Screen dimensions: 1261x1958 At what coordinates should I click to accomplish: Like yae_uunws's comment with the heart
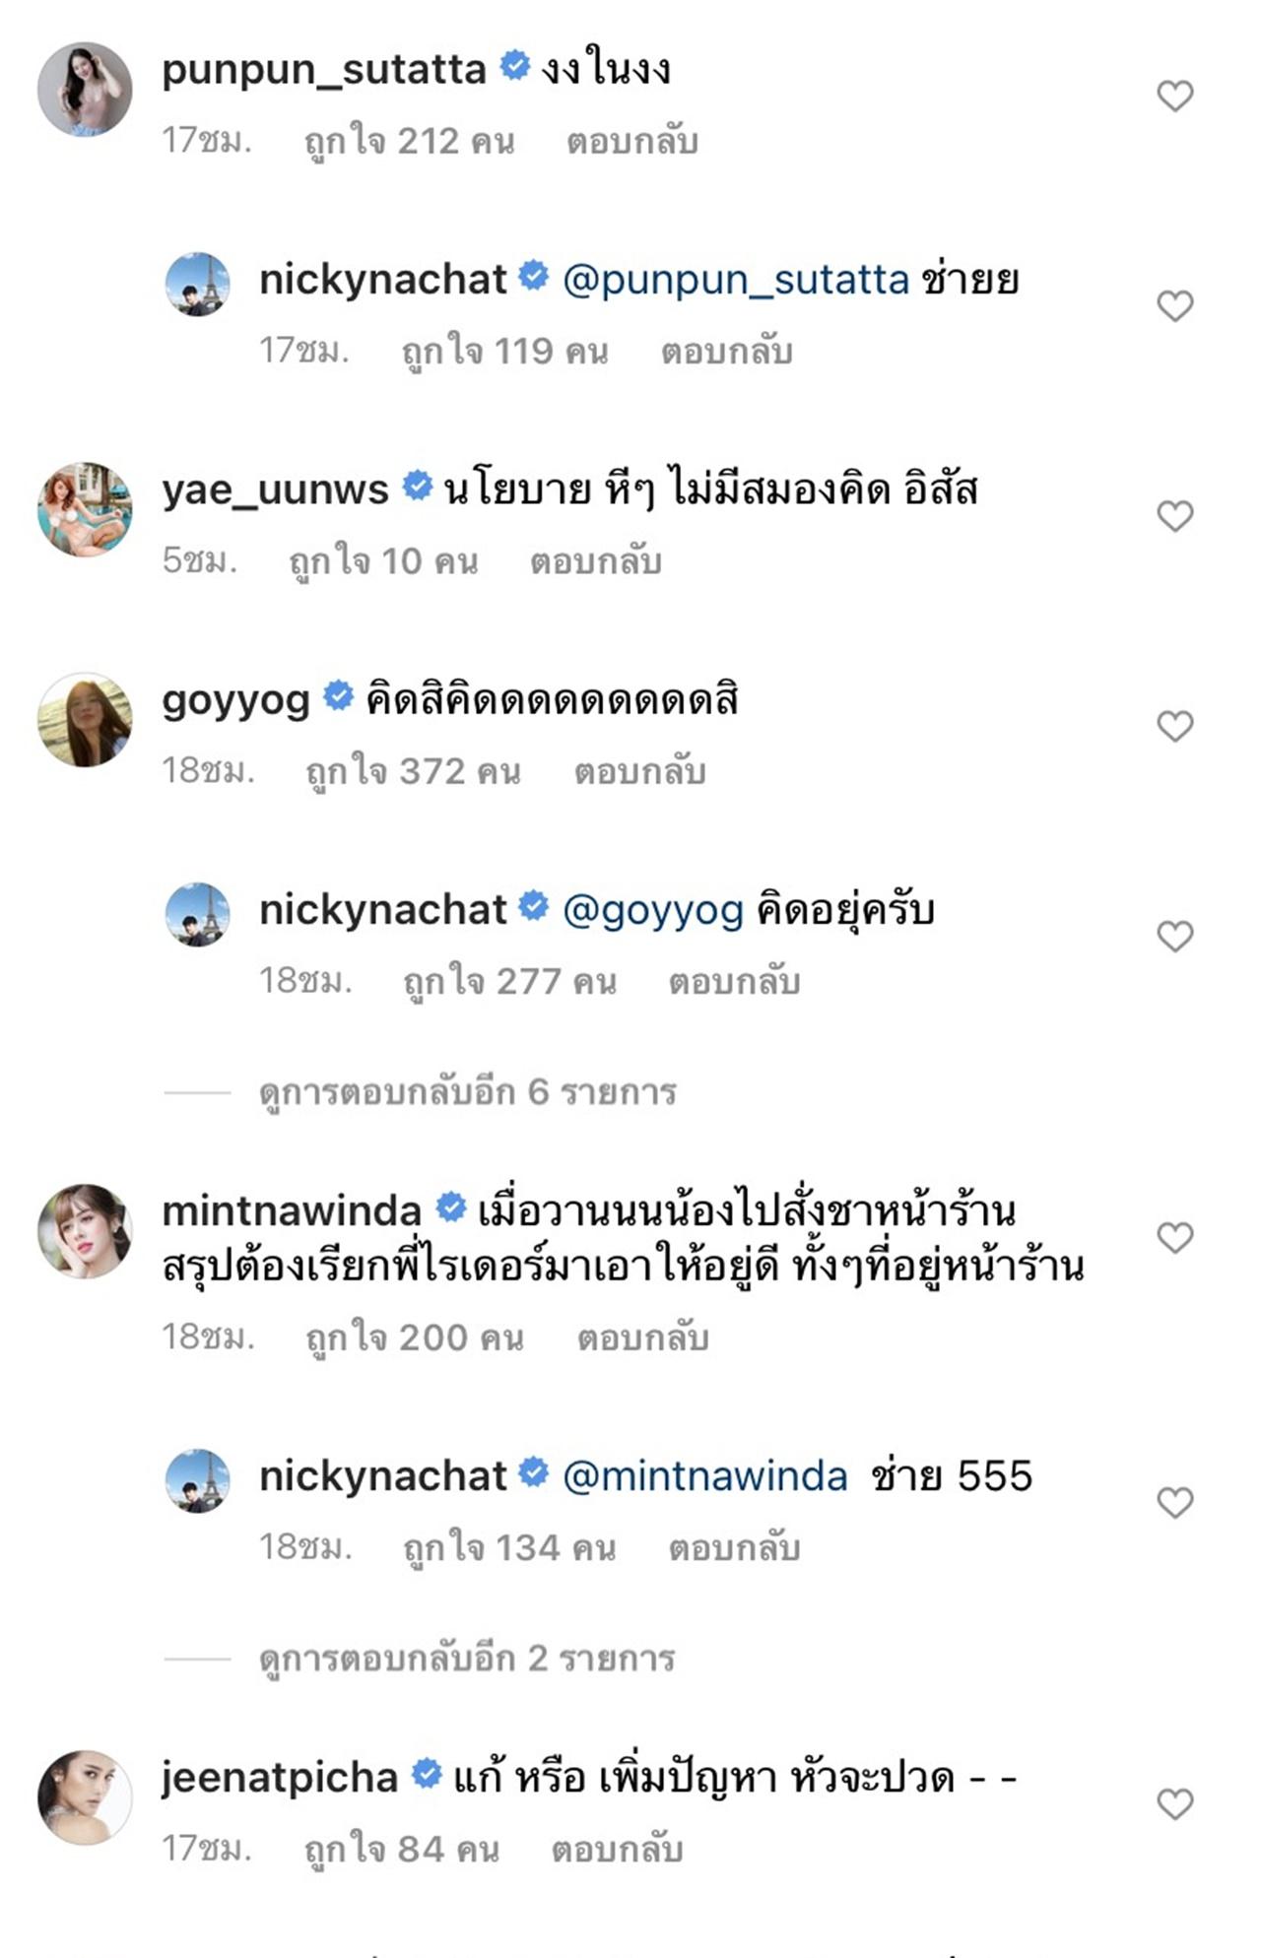click(1174, 516)
